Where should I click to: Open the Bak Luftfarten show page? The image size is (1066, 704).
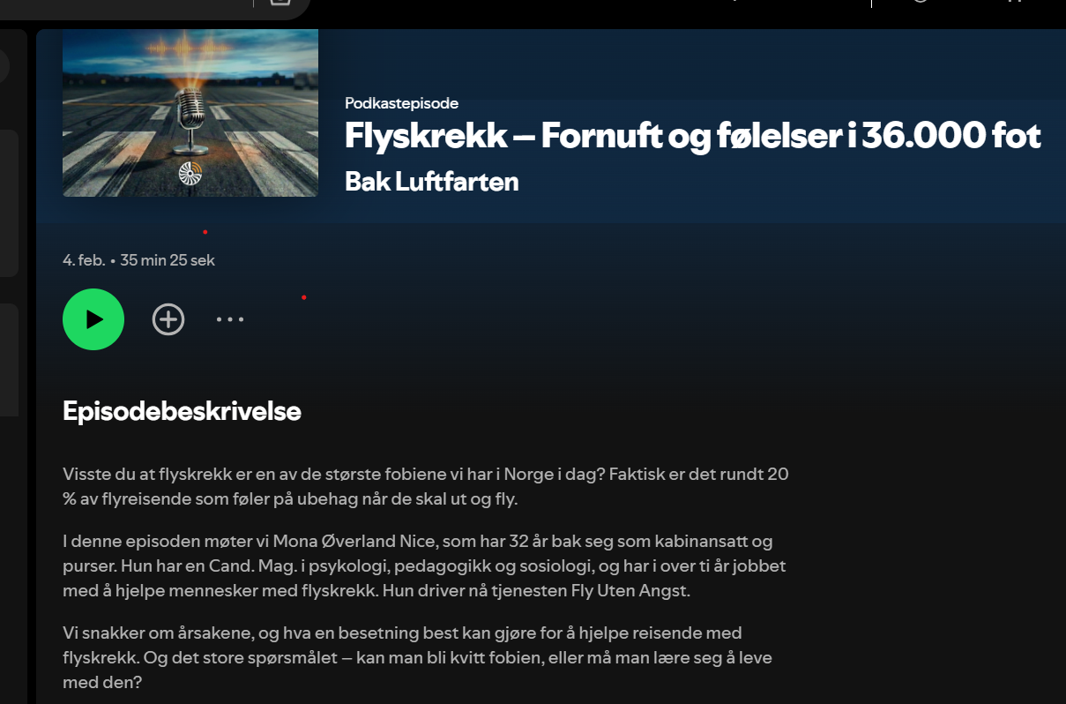tap(431, 182)
